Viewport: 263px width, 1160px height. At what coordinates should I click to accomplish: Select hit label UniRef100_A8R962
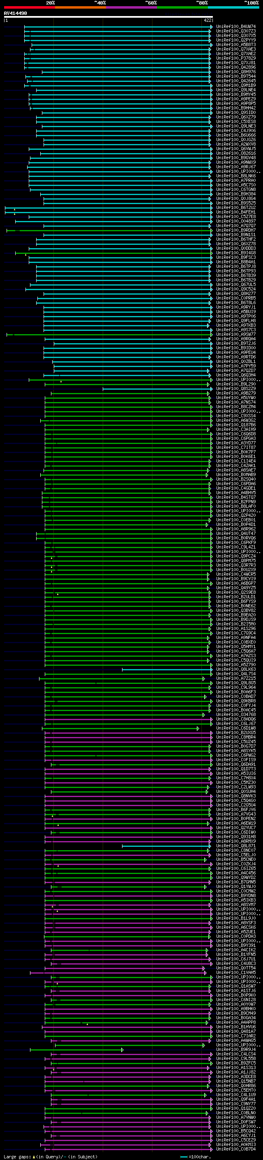pos(236,529)
